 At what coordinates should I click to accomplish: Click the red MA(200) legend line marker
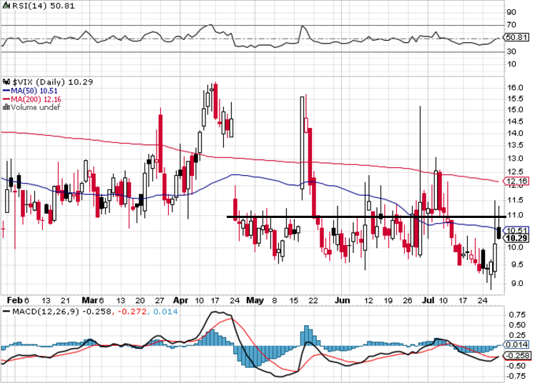(4, 99)
